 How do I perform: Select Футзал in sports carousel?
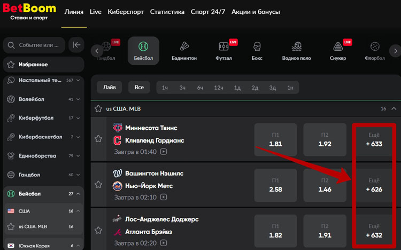tap(223, 51)
